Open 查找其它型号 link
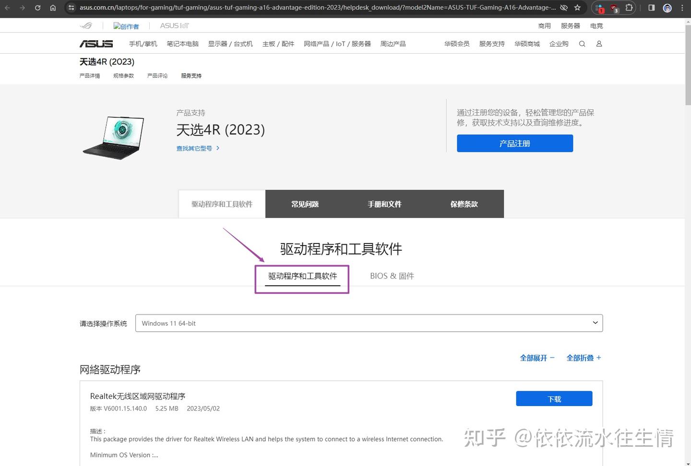The width and height of the screenshot is (691, 466). point(198,148)
